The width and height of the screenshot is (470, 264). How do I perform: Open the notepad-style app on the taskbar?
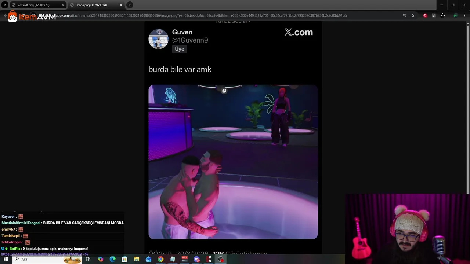point(173,259)
